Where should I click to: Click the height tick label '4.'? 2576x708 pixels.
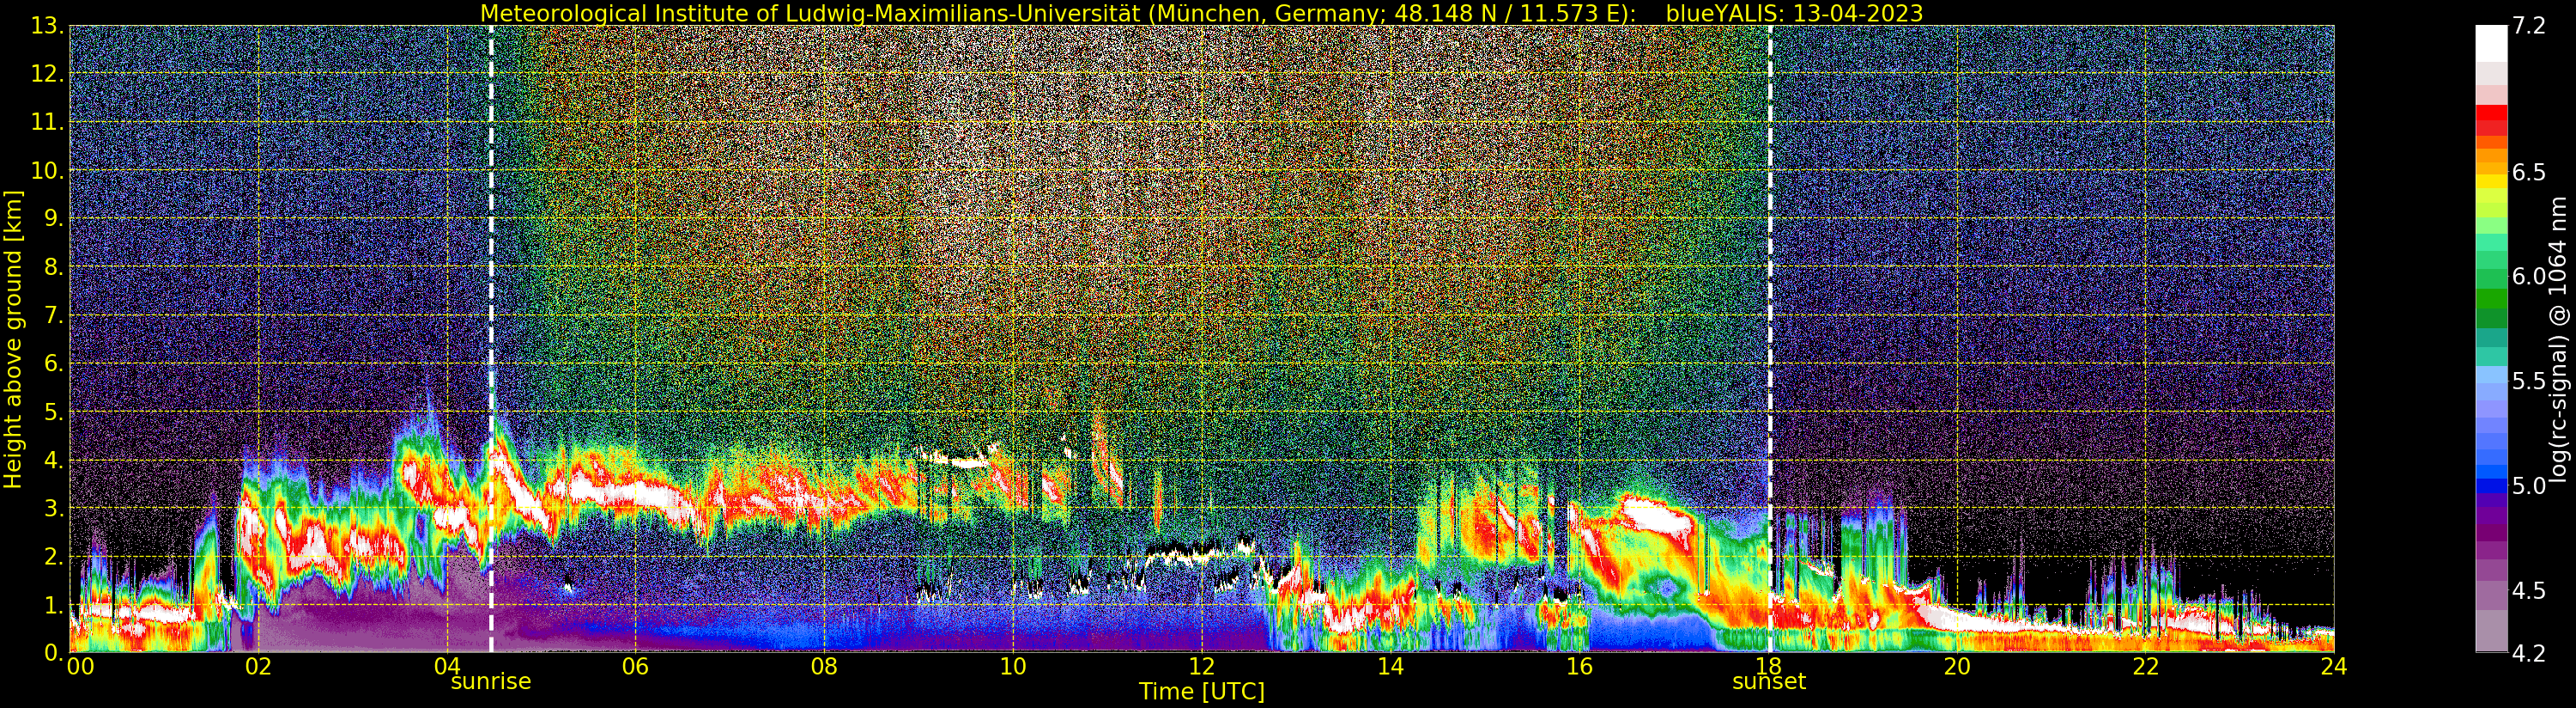pyautogui.click(x=54, y=460)
